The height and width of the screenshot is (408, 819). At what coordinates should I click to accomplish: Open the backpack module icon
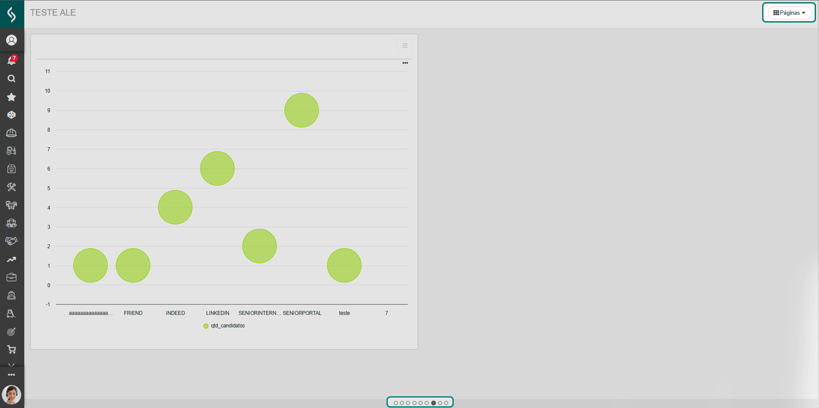click(x=12, y=295)
